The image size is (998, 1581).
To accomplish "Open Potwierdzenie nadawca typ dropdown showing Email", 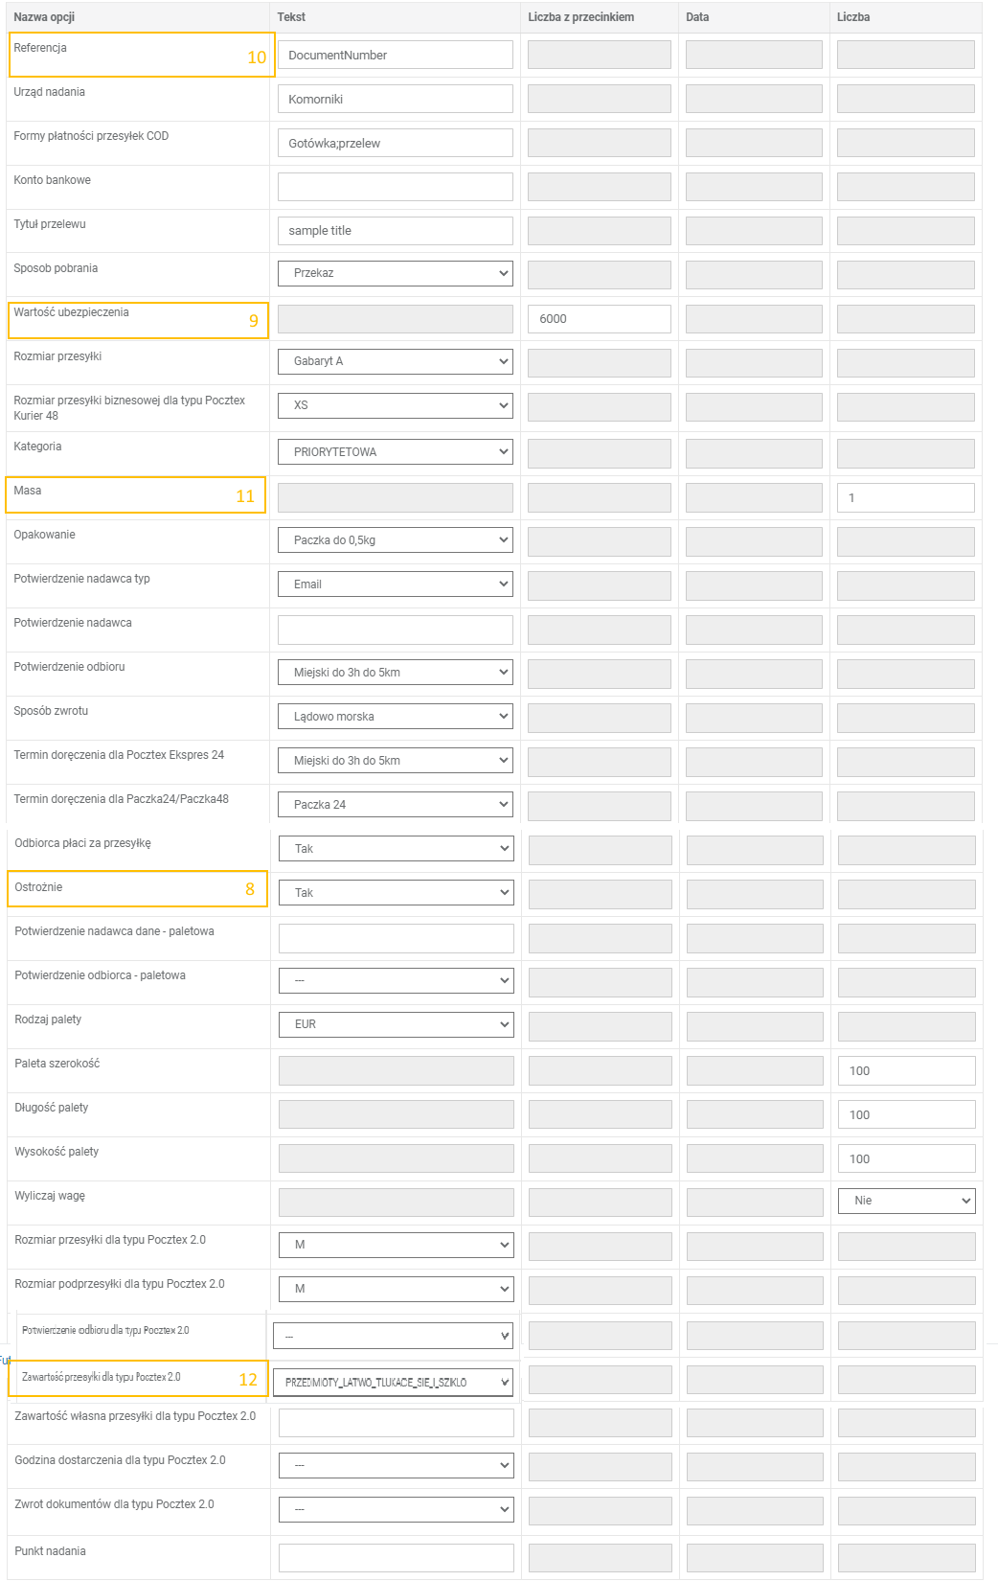I will (x=396, y=584).
